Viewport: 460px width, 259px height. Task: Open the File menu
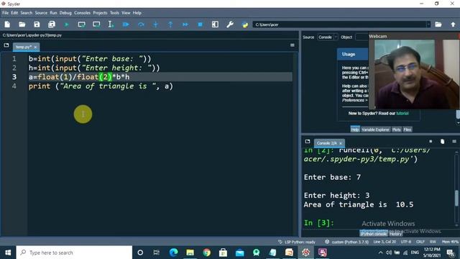click(x=5, y=13)
